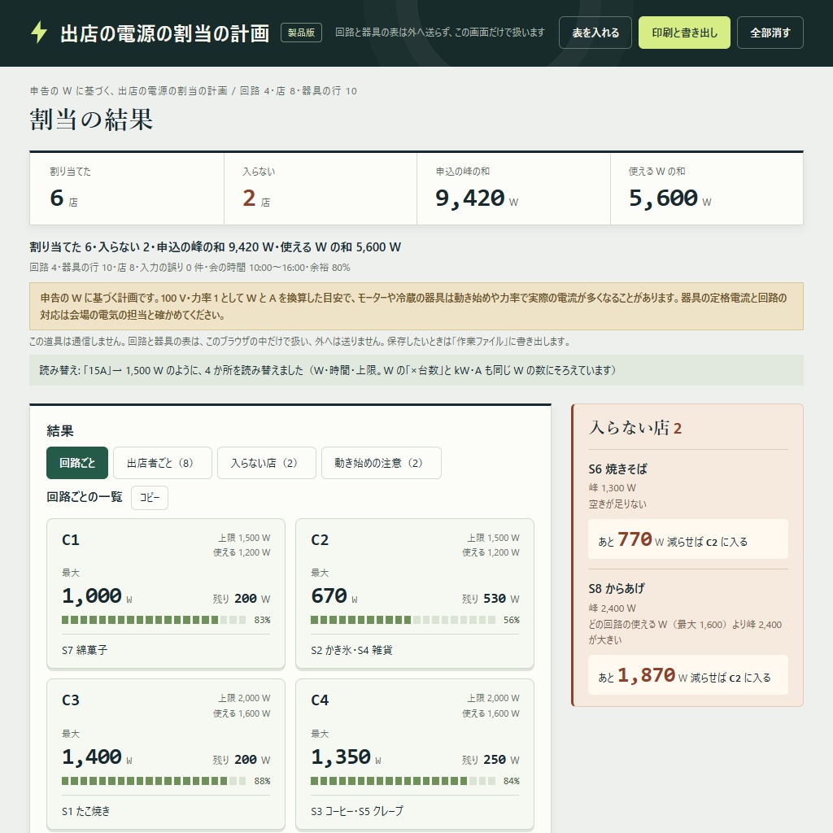Click the amber 申告の W warning notice
The width and height of the screenshot is (833, 833).
coord(416,307)
